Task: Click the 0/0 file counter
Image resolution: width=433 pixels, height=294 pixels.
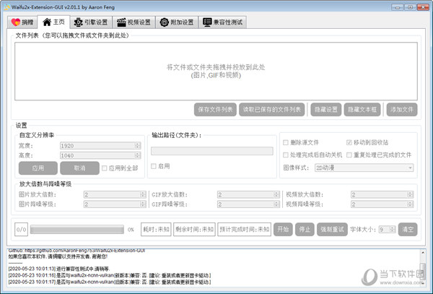Action: [x=21, y=229]
